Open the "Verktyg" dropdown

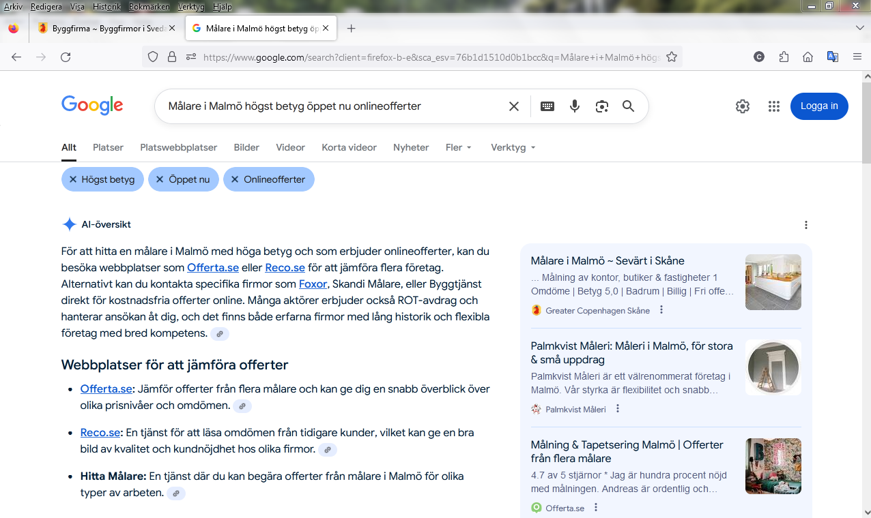(x=513, y=147)
